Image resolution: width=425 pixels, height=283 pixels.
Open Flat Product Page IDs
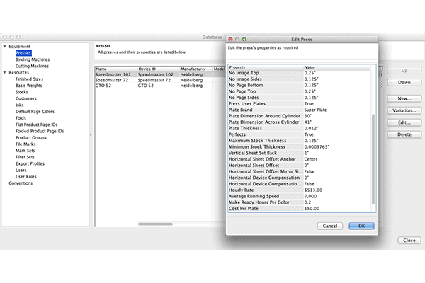37,125
